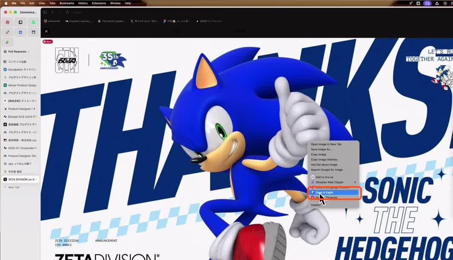Open the File menu
The height and width of the screenshot is (260, 453).
(x=23, y=3)
